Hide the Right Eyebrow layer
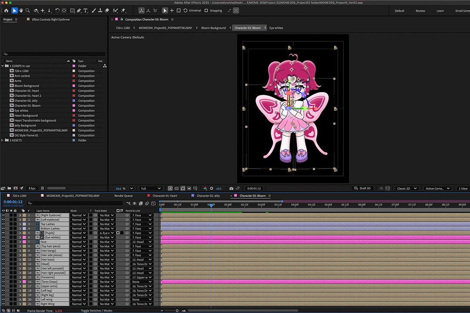 (x=3, y=215)
